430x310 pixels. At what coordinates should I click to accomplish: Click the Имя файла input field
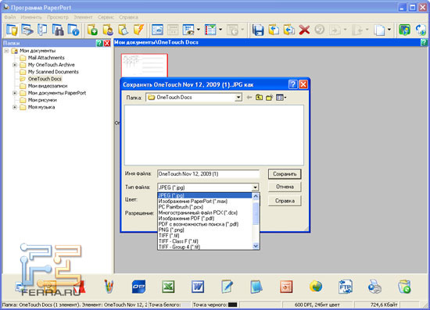208,174
